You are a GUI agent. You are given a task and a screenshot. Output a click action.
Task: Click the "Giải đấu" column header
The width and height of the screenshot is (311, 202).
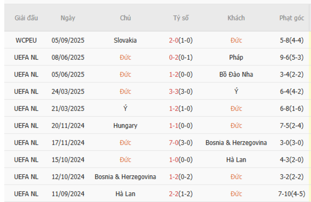[26, 18]
